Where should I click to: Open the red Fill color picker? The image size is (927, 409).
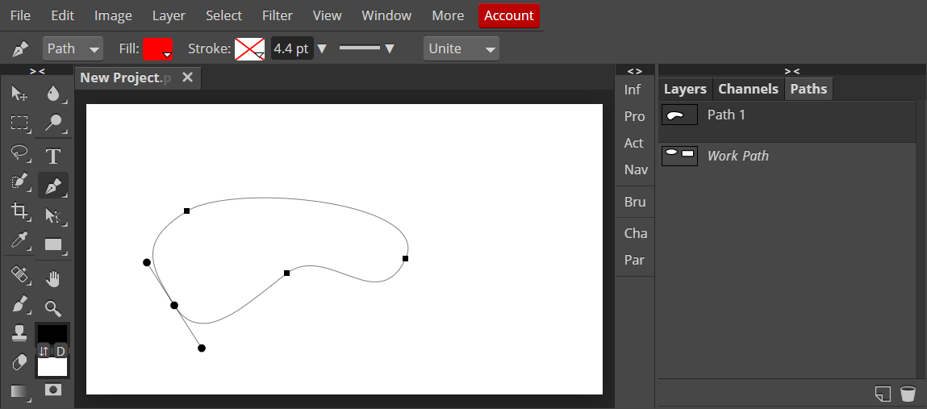click(158, 48)
